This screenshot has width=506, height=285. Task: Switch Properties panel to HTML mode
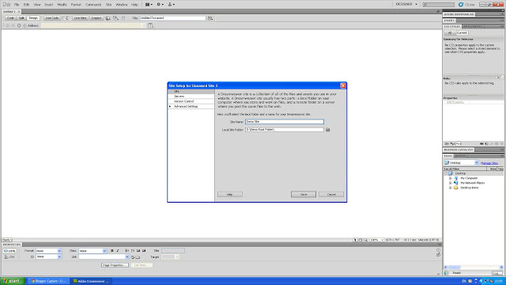point(9,251)
